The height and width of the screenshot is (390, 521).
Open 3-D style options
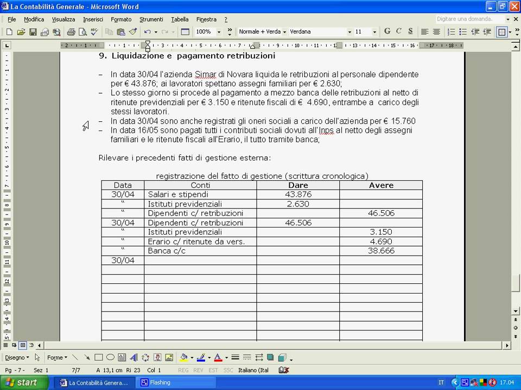282,357
